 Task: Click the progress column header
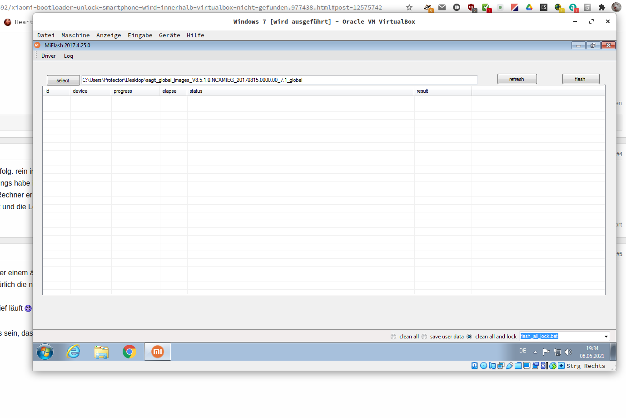coord(135,91)
